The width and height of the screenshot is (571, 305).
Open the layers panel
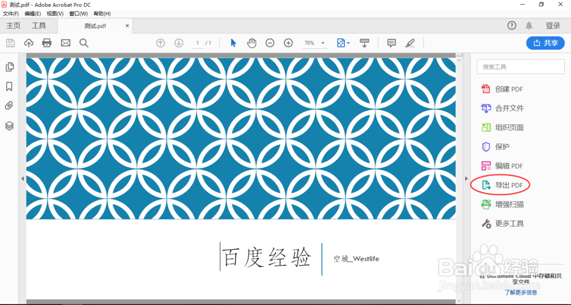(x=10, y=126)
